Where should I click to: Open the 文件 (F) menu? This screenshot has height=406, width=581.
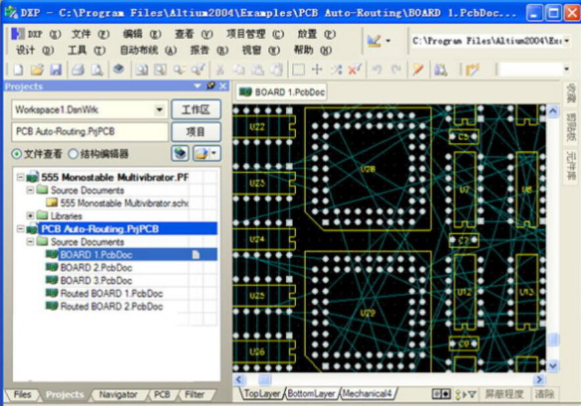91,34
